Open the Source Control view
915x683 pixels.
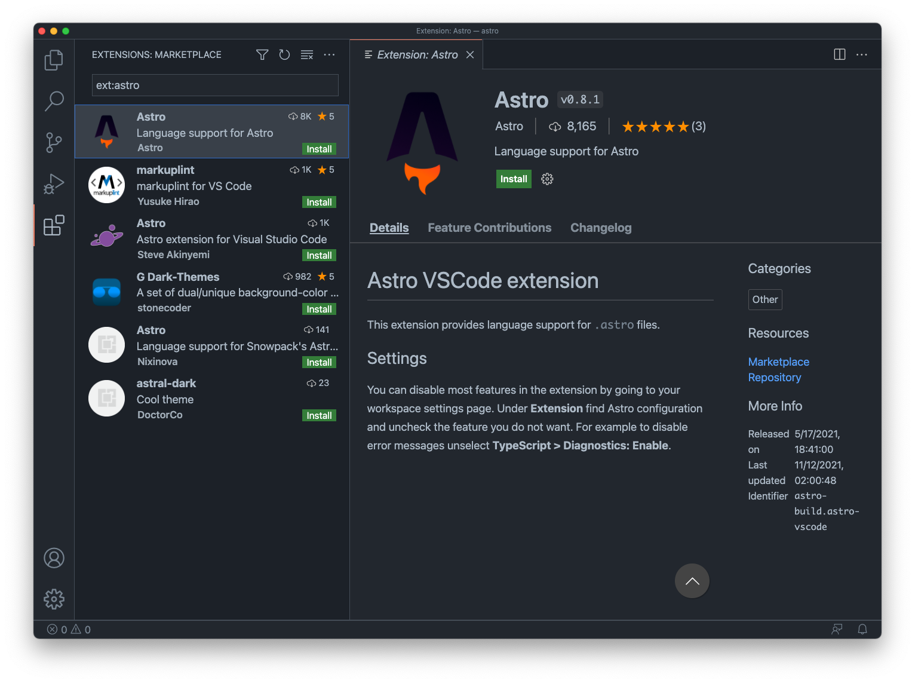[x=54, y=143]
